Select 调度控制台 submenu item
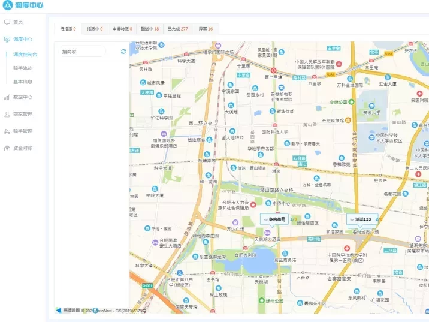Viewport: 429px width, 322px height. click(25, 54)
